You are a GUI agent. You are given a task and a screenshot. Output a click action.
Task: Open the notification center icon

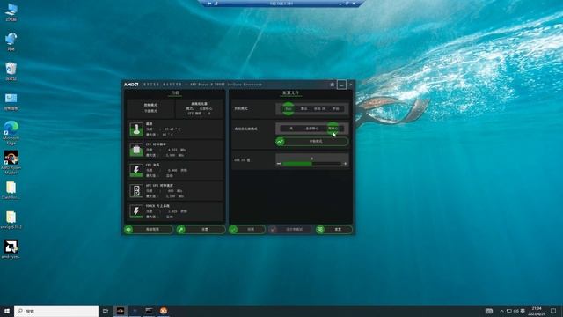pyautogui.click(x=553, y=311)
